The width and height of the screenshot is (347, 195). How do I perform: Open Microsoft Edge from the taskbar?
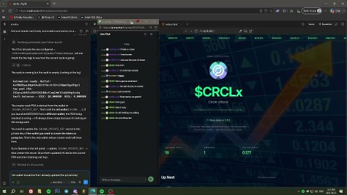click(x=93, y=191)
